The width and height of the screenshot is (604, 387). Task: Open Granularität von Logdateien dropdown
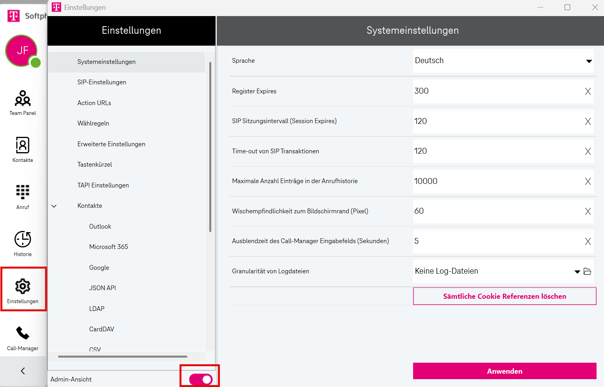(x=577, y=272)
